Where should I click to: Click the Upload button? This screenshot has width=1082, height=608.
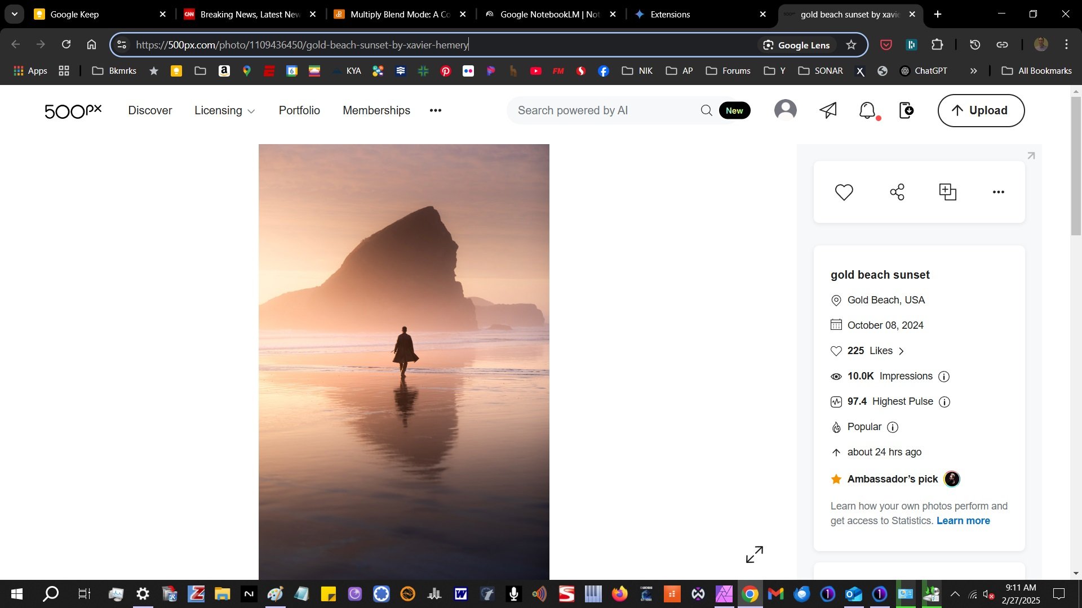[981, 110]
